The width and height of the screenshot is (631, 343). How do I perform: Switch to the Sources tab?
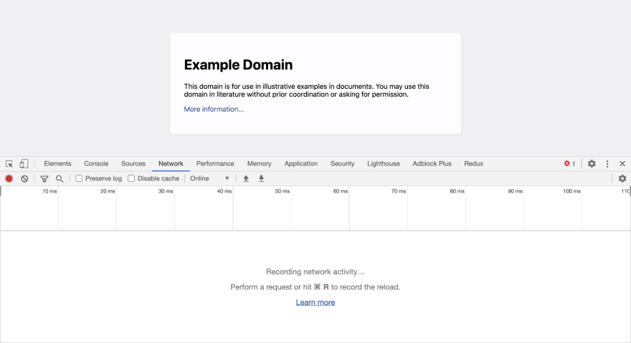click(133, 164)
